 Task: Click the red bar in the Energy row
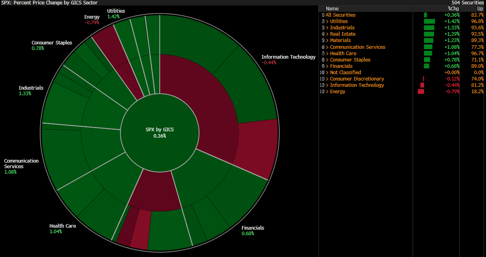421,92
